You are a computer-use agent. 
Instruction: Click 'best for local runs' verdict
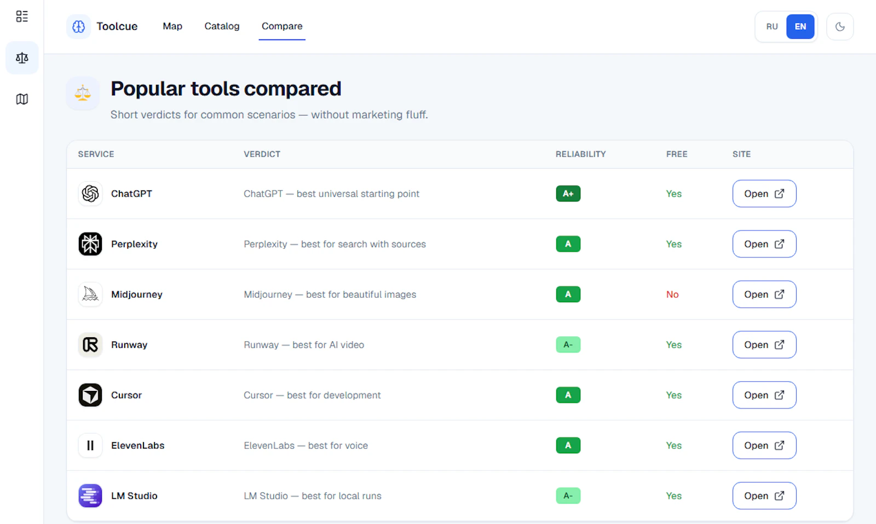point(342,496)
